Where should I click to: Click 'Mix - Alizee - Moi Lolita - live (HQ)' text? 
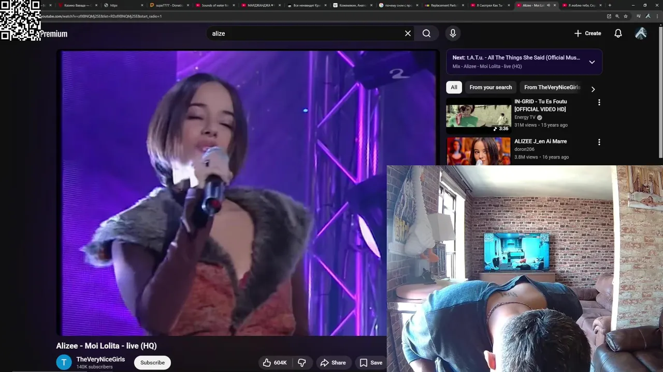(487, 66)
